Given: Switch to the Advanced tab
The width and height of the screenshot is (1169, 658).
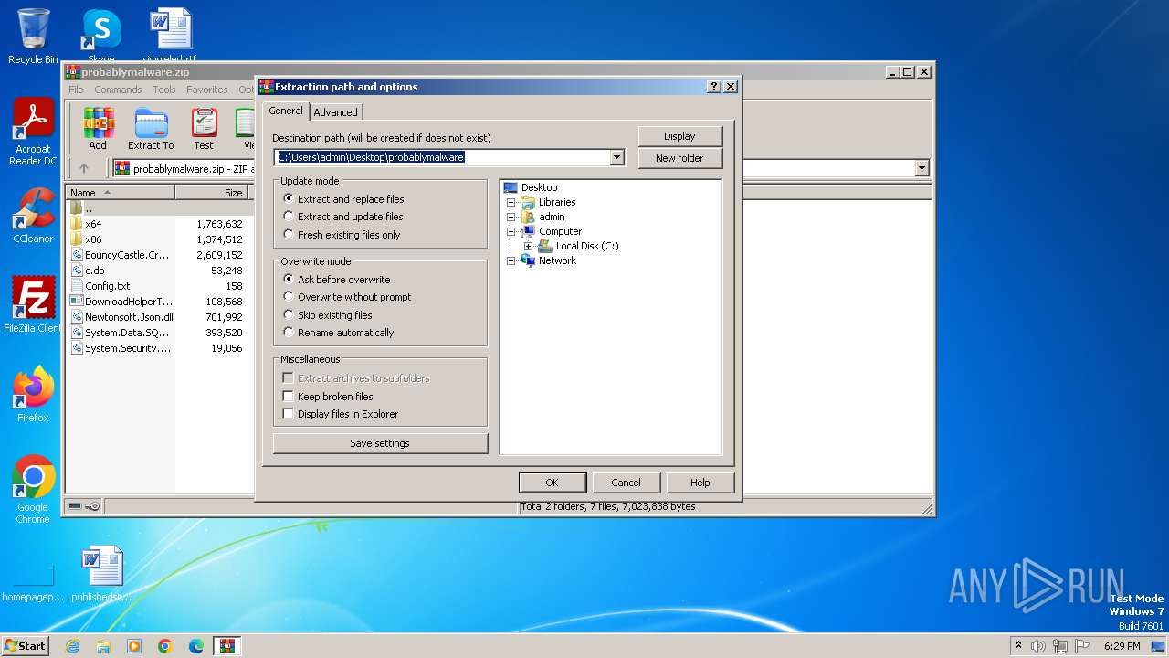Looking at the screenshot, I should point(336,112).
